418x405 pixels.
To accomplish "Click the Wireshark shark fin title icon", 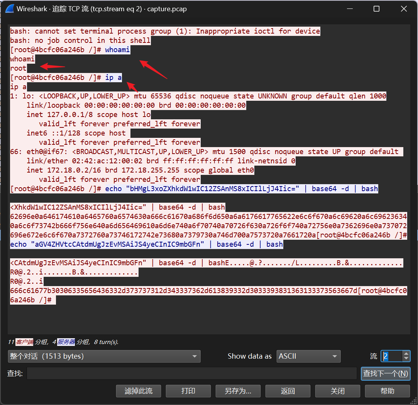I will 9,9.
